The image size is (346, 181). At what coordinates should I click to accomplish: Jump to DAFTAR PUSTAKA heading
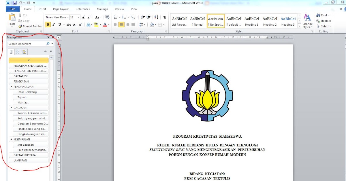[29, 155]
